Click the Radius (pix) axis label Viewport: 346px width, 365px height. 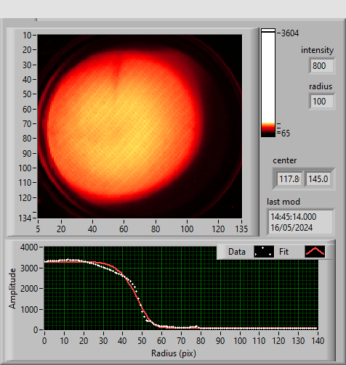[174, 353]
